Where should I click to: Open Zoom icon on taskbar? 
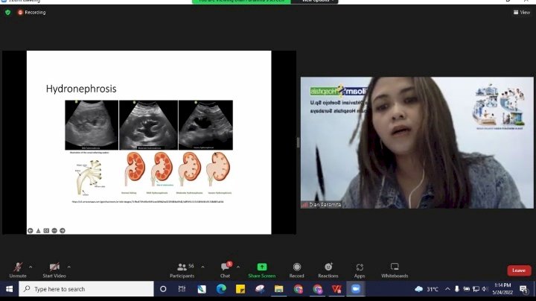356,289
